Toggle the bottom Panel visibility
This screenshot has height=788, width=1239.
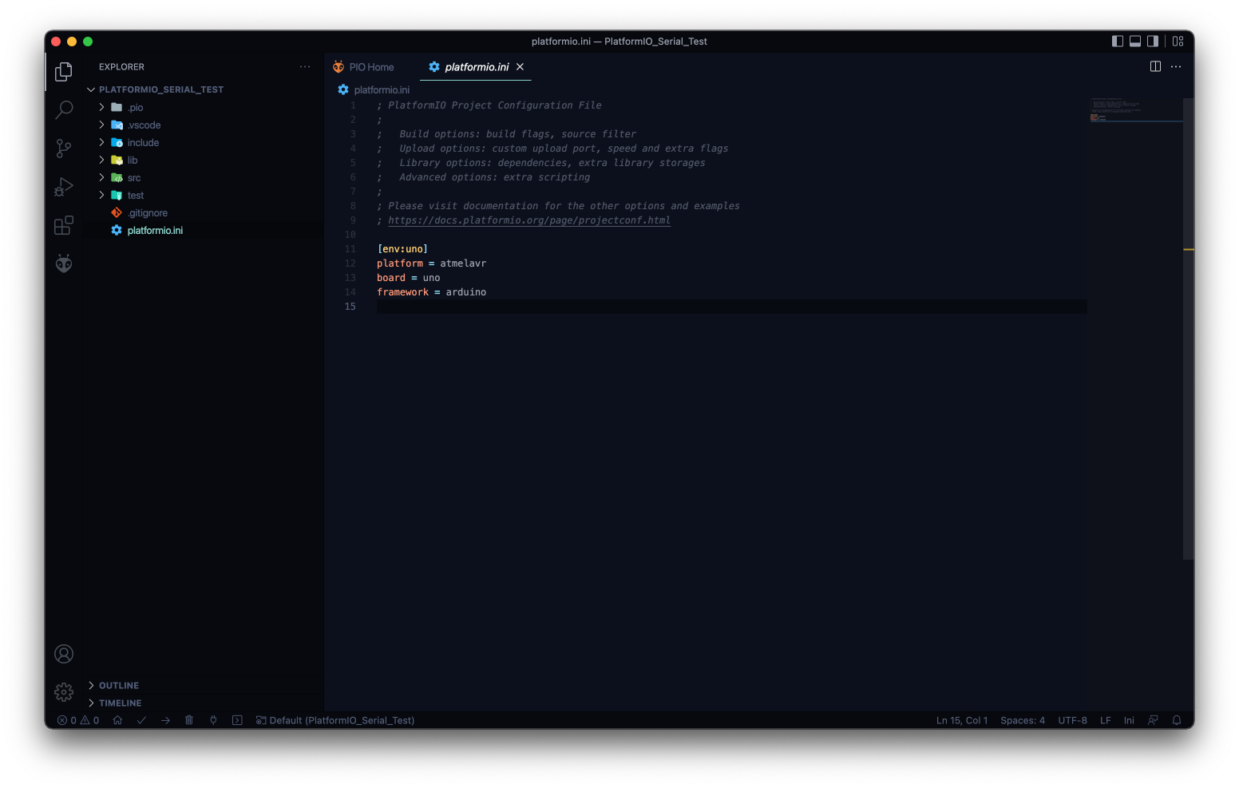(x=1135, y=42)
